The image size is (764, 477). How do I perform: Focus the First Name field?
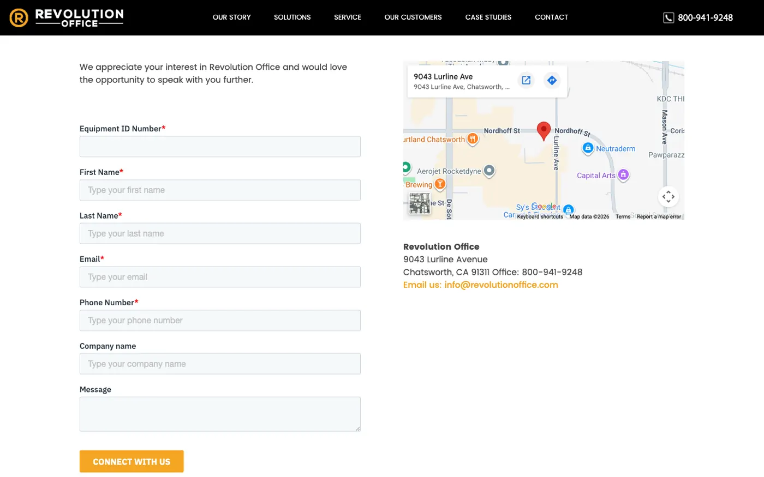point(220,190)
